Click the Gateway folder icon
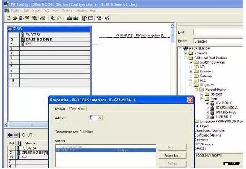The image size is (246, 169). [196, 76]
